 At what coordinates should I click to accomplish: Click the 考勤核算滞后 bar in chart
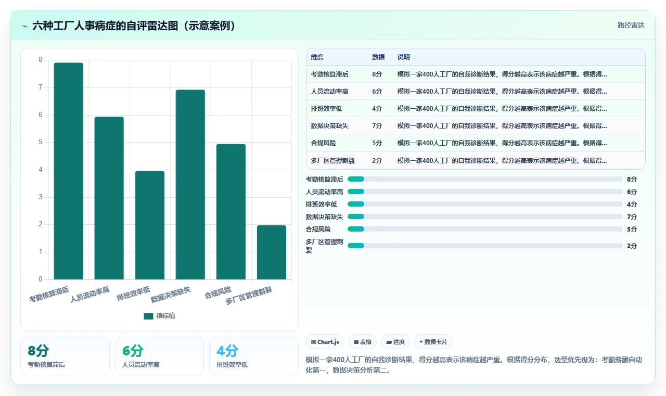tap(69, 171)
